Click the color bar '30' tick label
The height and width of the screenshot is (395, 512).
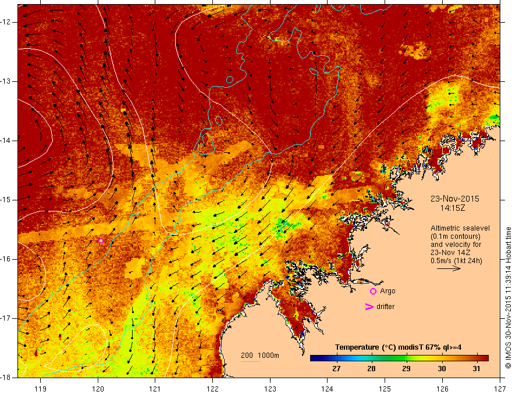[442, 369]
